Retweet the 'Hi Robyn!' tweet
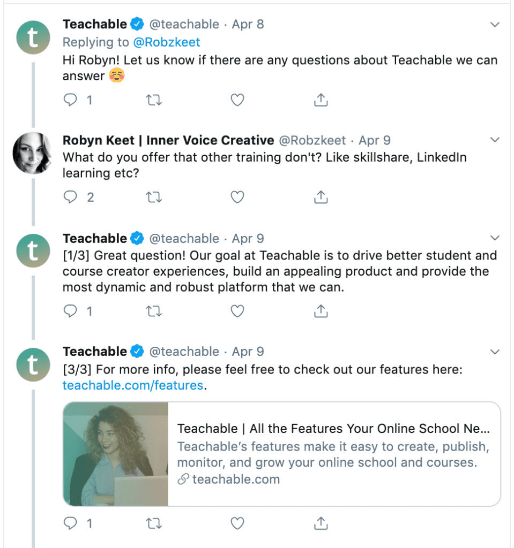This screenshot has width=514, height=548. 154,100
